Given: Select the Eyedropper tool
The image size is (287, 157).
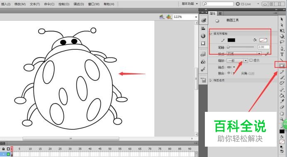Looking at the screenshot, I should click(x=282, y=101).
